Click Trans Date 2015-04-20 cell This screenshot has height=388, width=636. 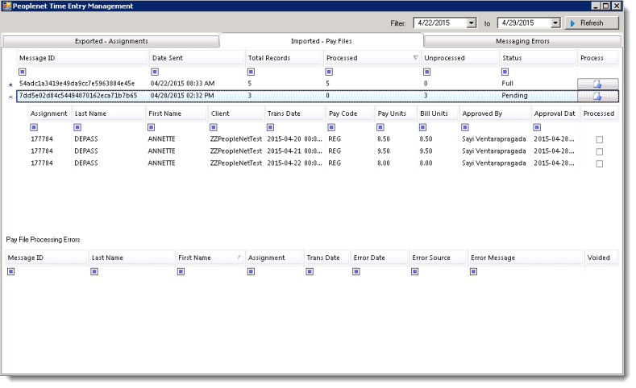[x=294, y=139]
